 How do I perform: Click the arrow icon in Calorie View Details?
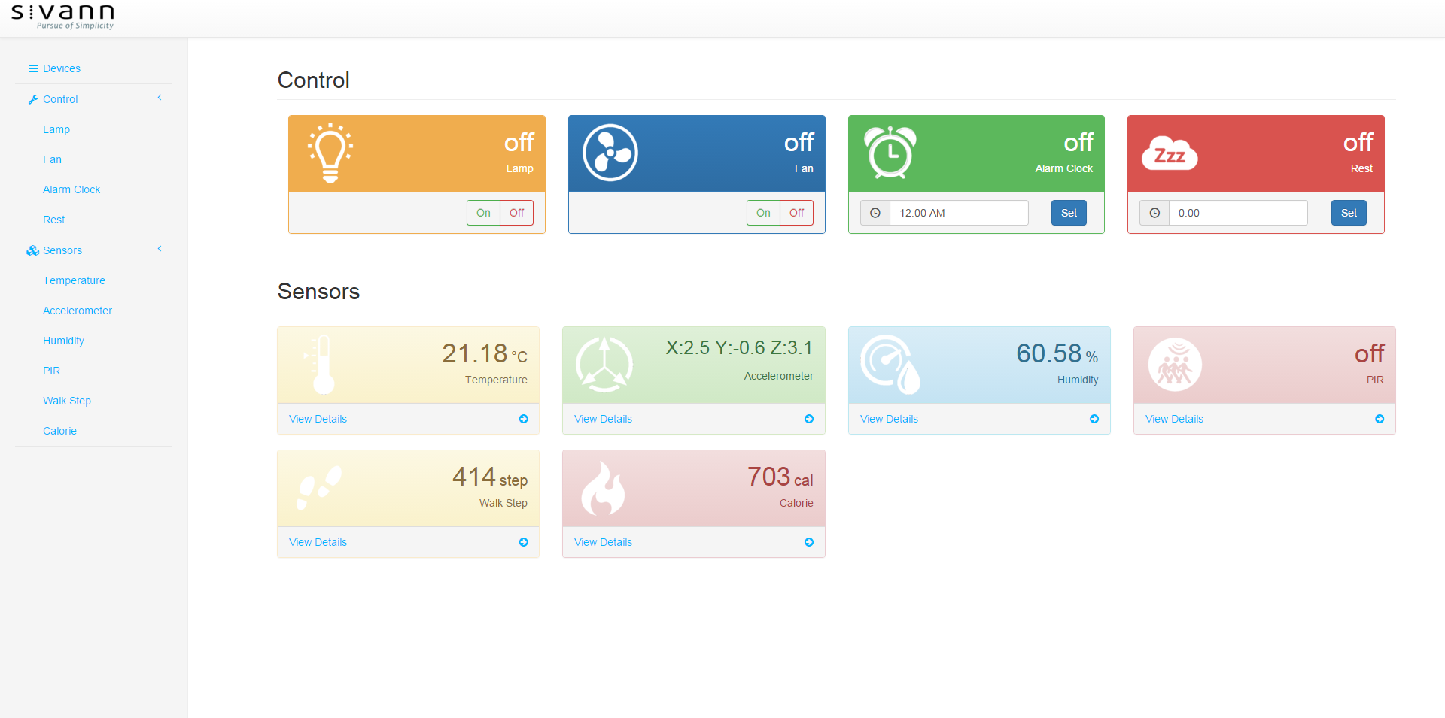pyautogui.click(x=809, y=542)
